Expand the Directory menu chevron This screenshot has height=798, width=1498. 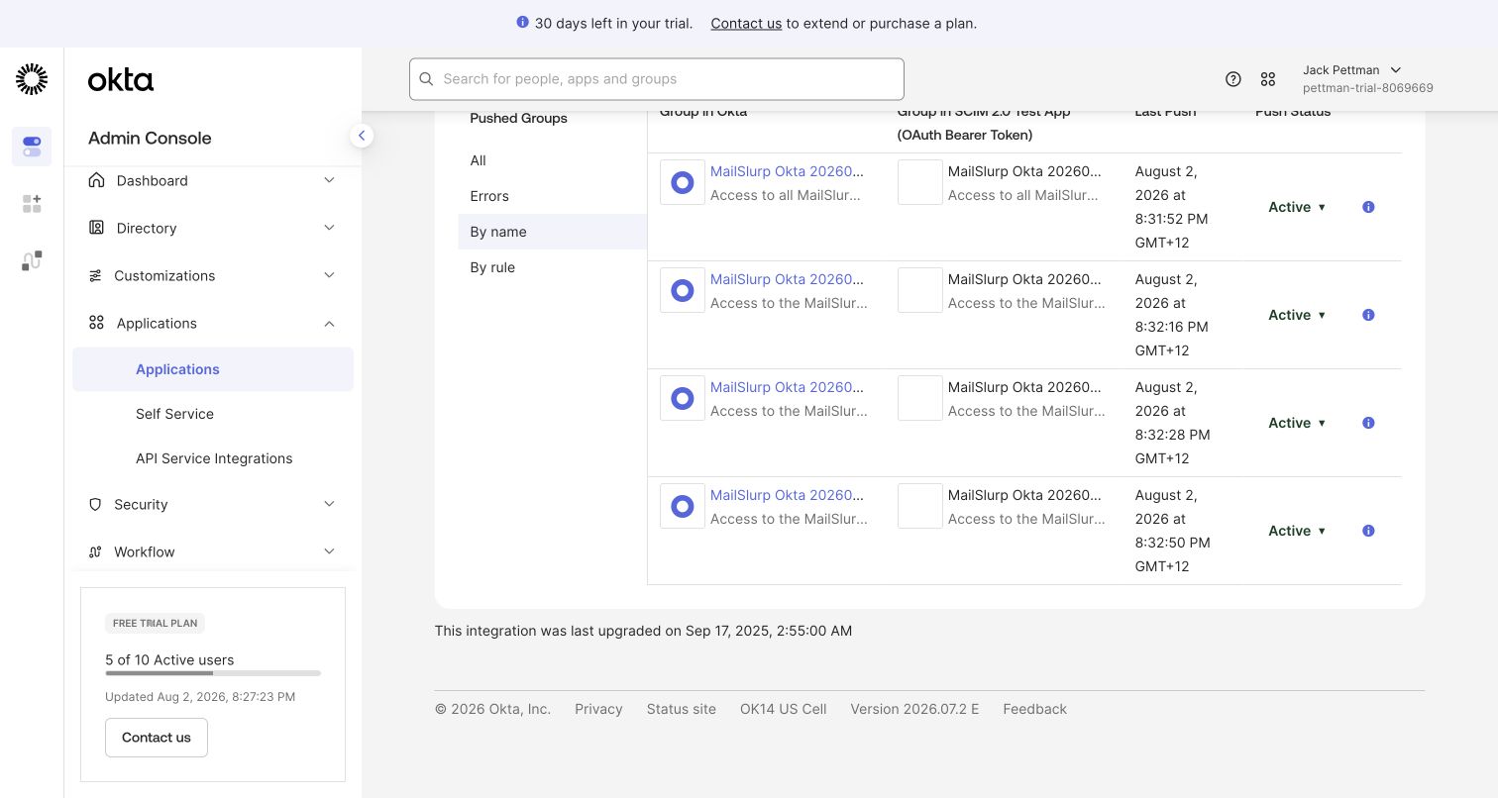pyautogui.click(x=330, y=228)
